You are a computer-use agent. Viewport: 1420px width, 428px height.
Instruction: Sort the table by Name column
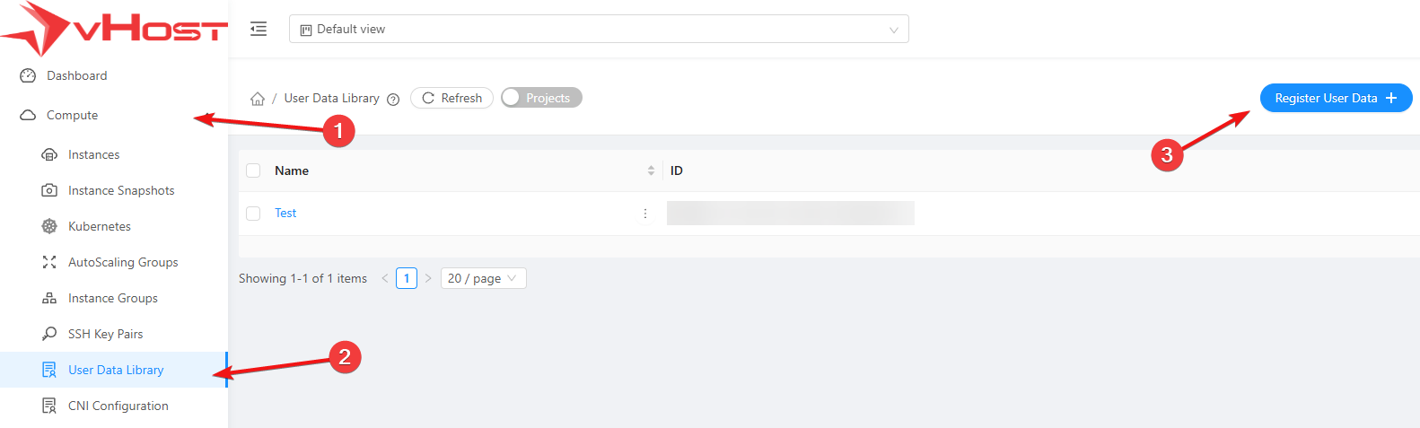click(x=651, y=170)
